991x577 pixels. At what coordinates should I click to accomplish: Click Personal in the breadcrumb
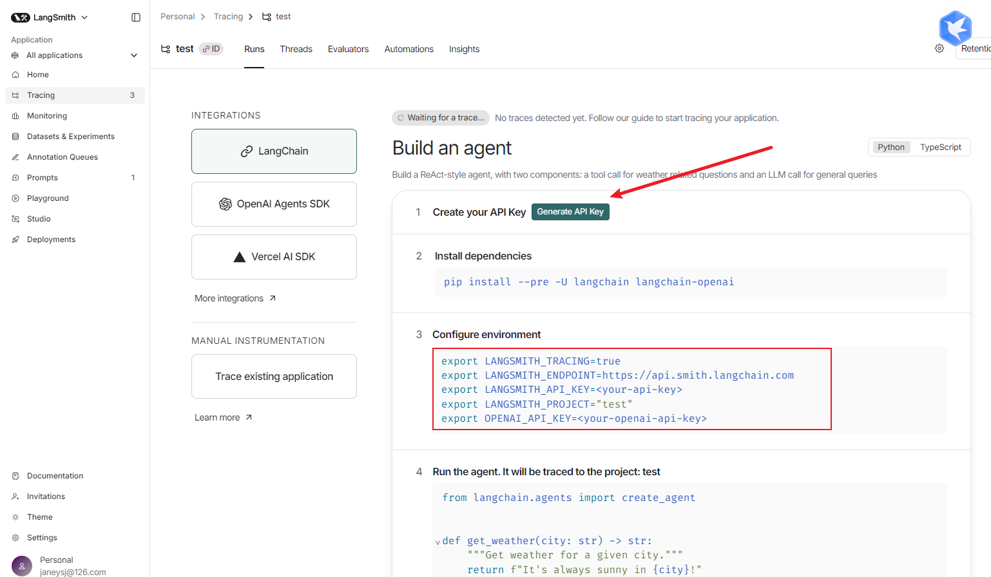178,17
